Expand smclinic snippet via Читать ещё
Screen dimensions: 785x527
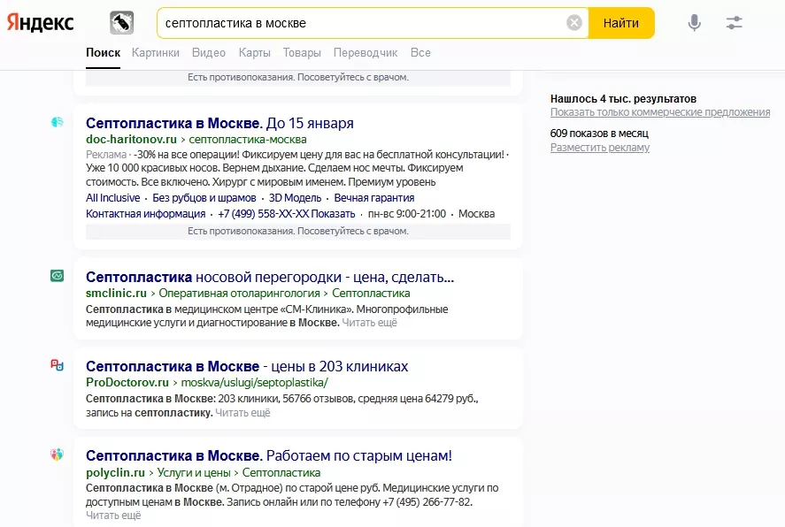coord(369,323)
